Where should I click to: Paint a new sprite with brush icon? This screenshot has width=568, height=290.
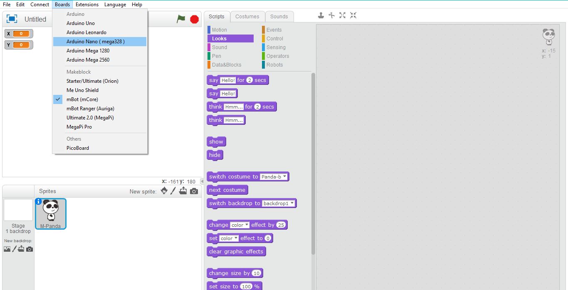tap(173, 191)
